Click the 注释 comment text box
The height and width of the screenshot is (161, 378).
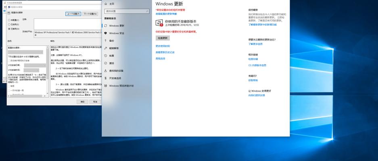67,24
